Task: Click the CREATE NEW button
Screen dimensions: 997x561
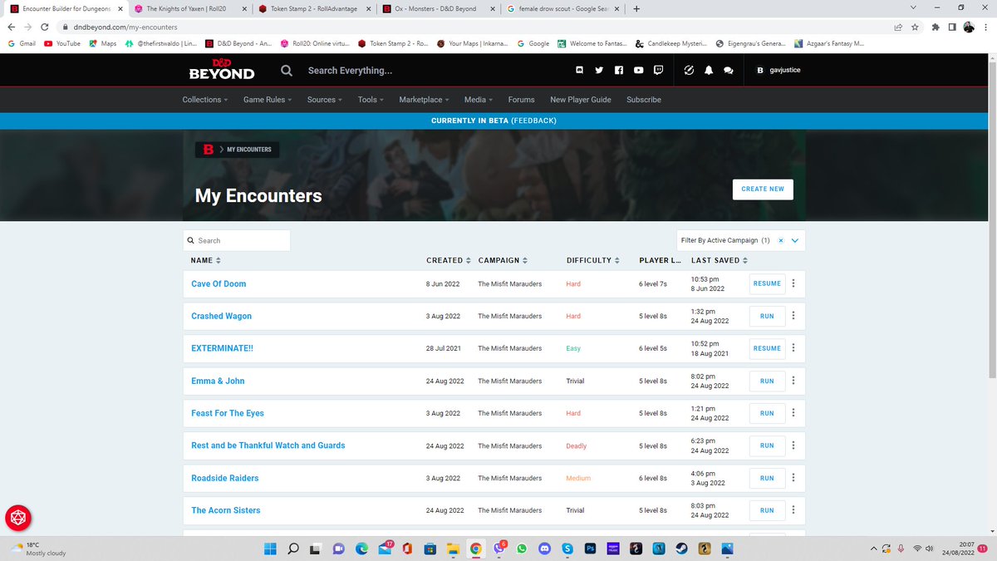Action: coord(764,189)
